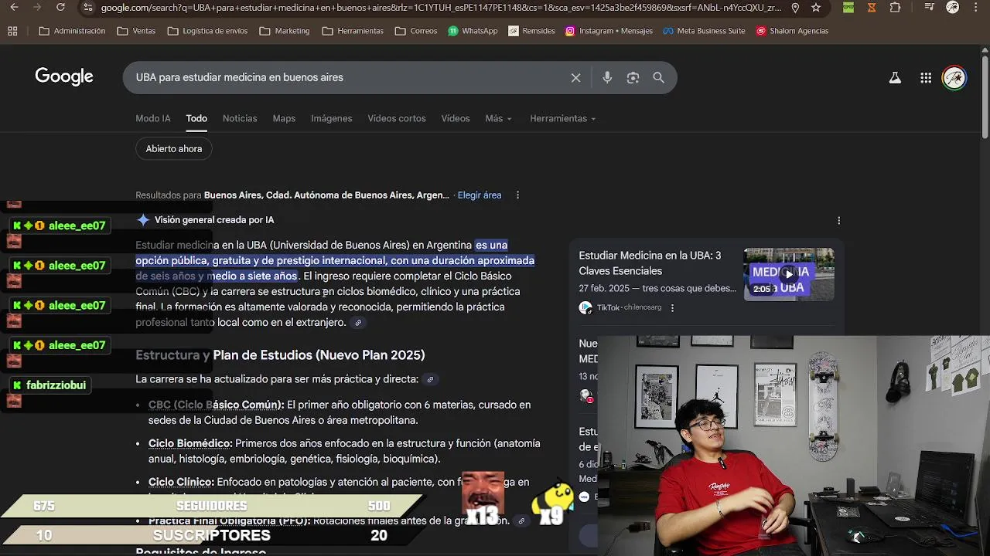Open site information icon in address bar
This screenshot has height=556, width=990.
coord(88,8)
